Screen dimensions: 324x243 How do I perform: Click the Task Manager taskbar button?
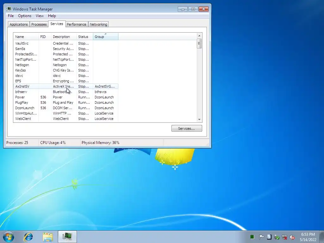pos(67,237)
